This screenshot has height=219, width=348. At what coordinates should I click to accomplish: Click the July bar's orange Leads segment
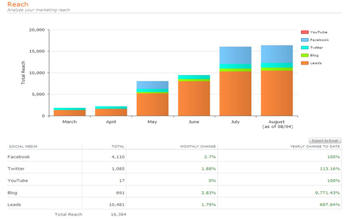coord(235,94)
